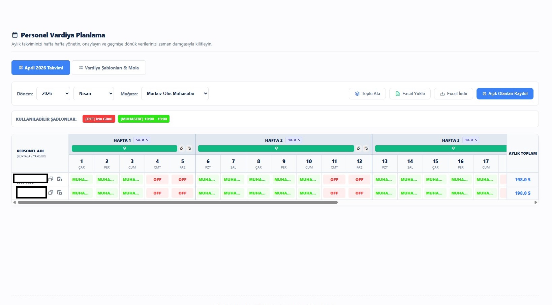Paste shifts into the second personnel row
Screen dimensions: 552x305
[59, 192]
